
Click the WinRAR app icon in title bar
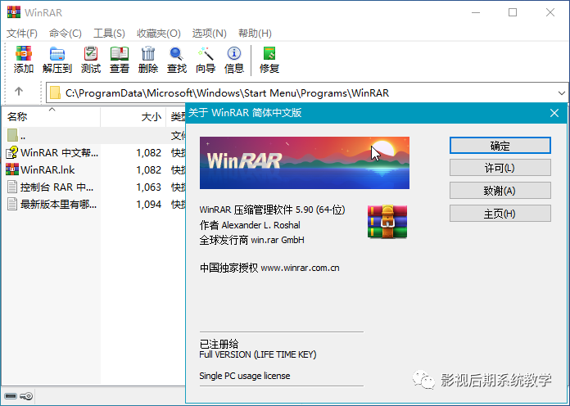[x=13, y=12]
